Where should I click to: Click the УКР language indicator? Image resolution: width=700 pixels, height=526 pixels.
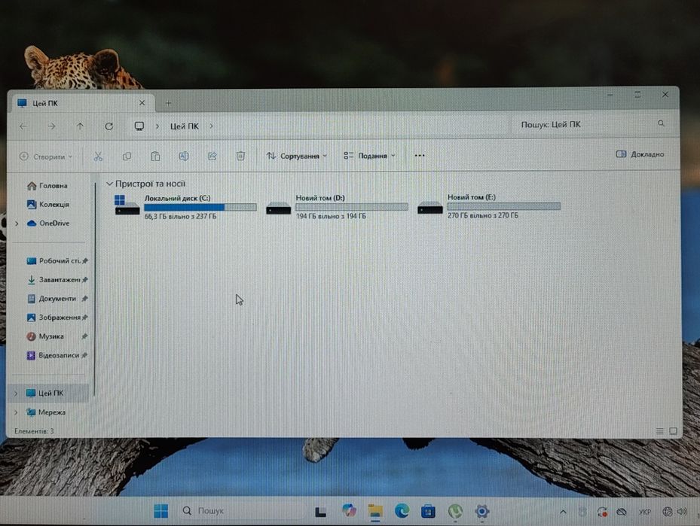644,512
